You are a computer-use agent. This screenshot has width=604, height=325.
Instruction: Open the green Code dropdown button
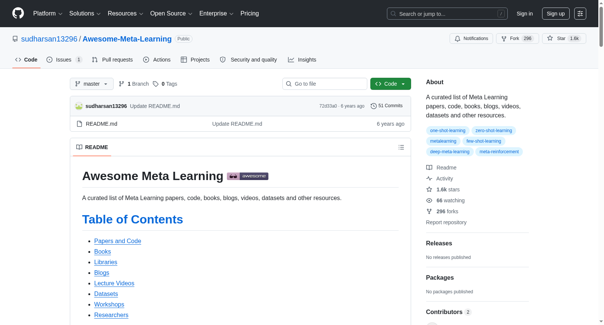coord(391,84)
